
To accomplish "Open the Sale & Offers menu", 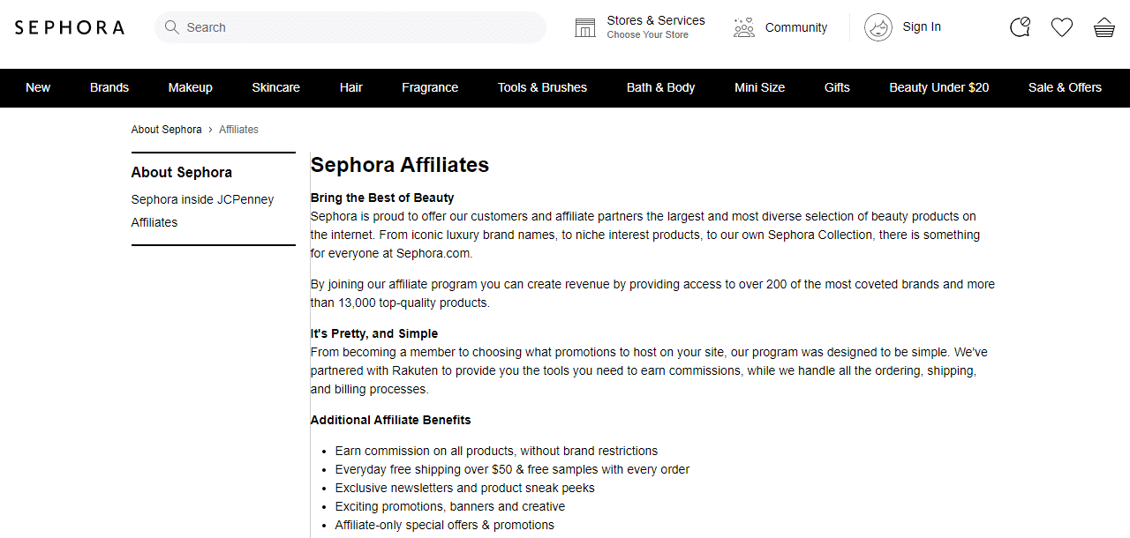I will [1065, 87].
